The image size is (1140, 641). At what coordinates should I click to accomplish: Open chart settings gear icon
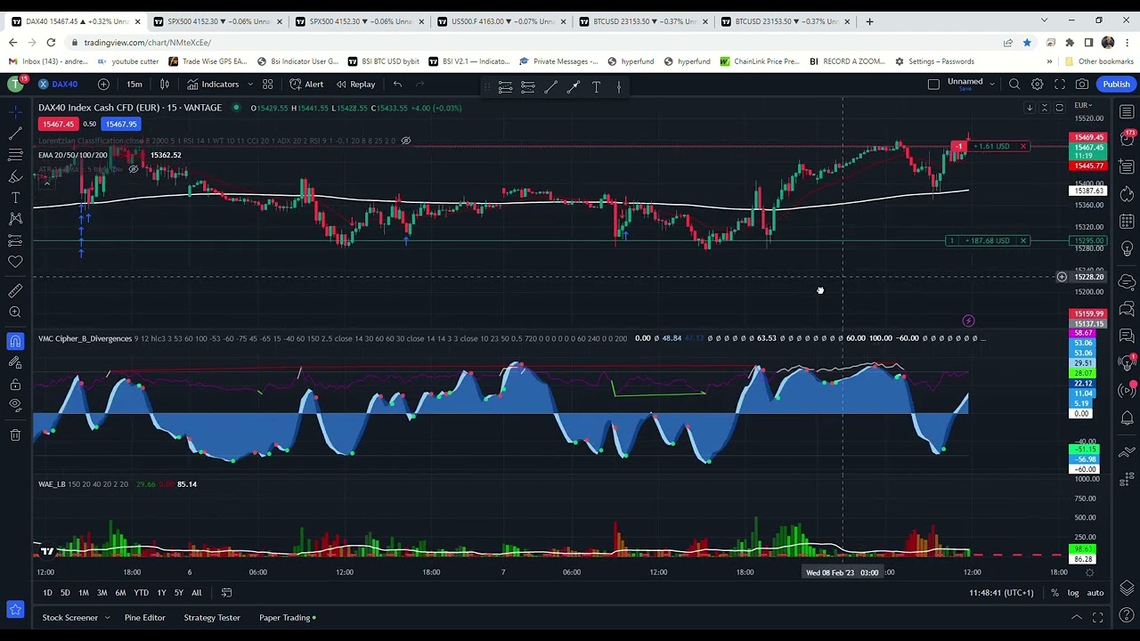pyautogui.click(x=1038, y=84)
